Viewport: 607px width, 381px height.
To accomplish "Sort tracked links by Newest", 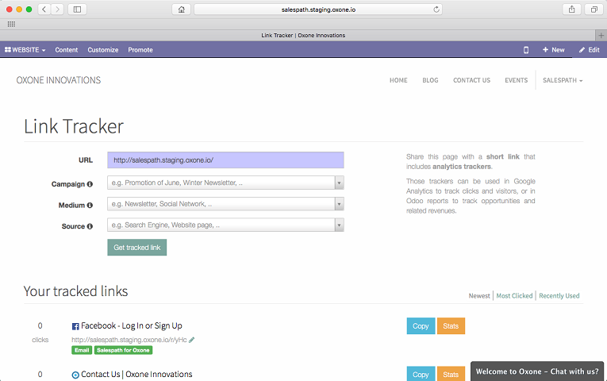I will click(x=479, y=296).
